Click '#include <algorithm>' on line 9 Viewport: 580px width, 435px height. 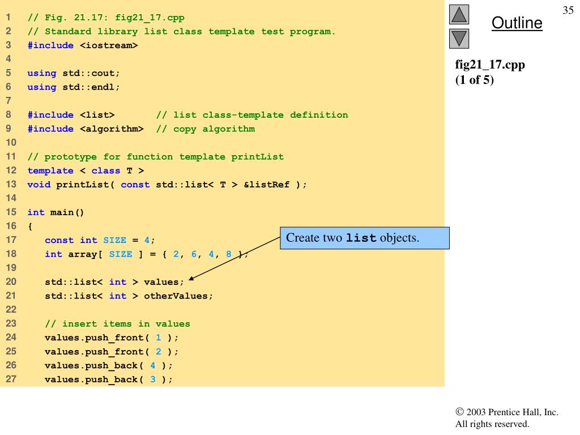pos(86,129)
